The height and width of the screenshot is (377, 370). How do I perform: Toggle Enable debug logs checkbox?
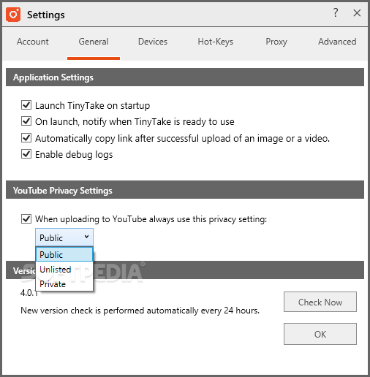(x=26, y=154)
